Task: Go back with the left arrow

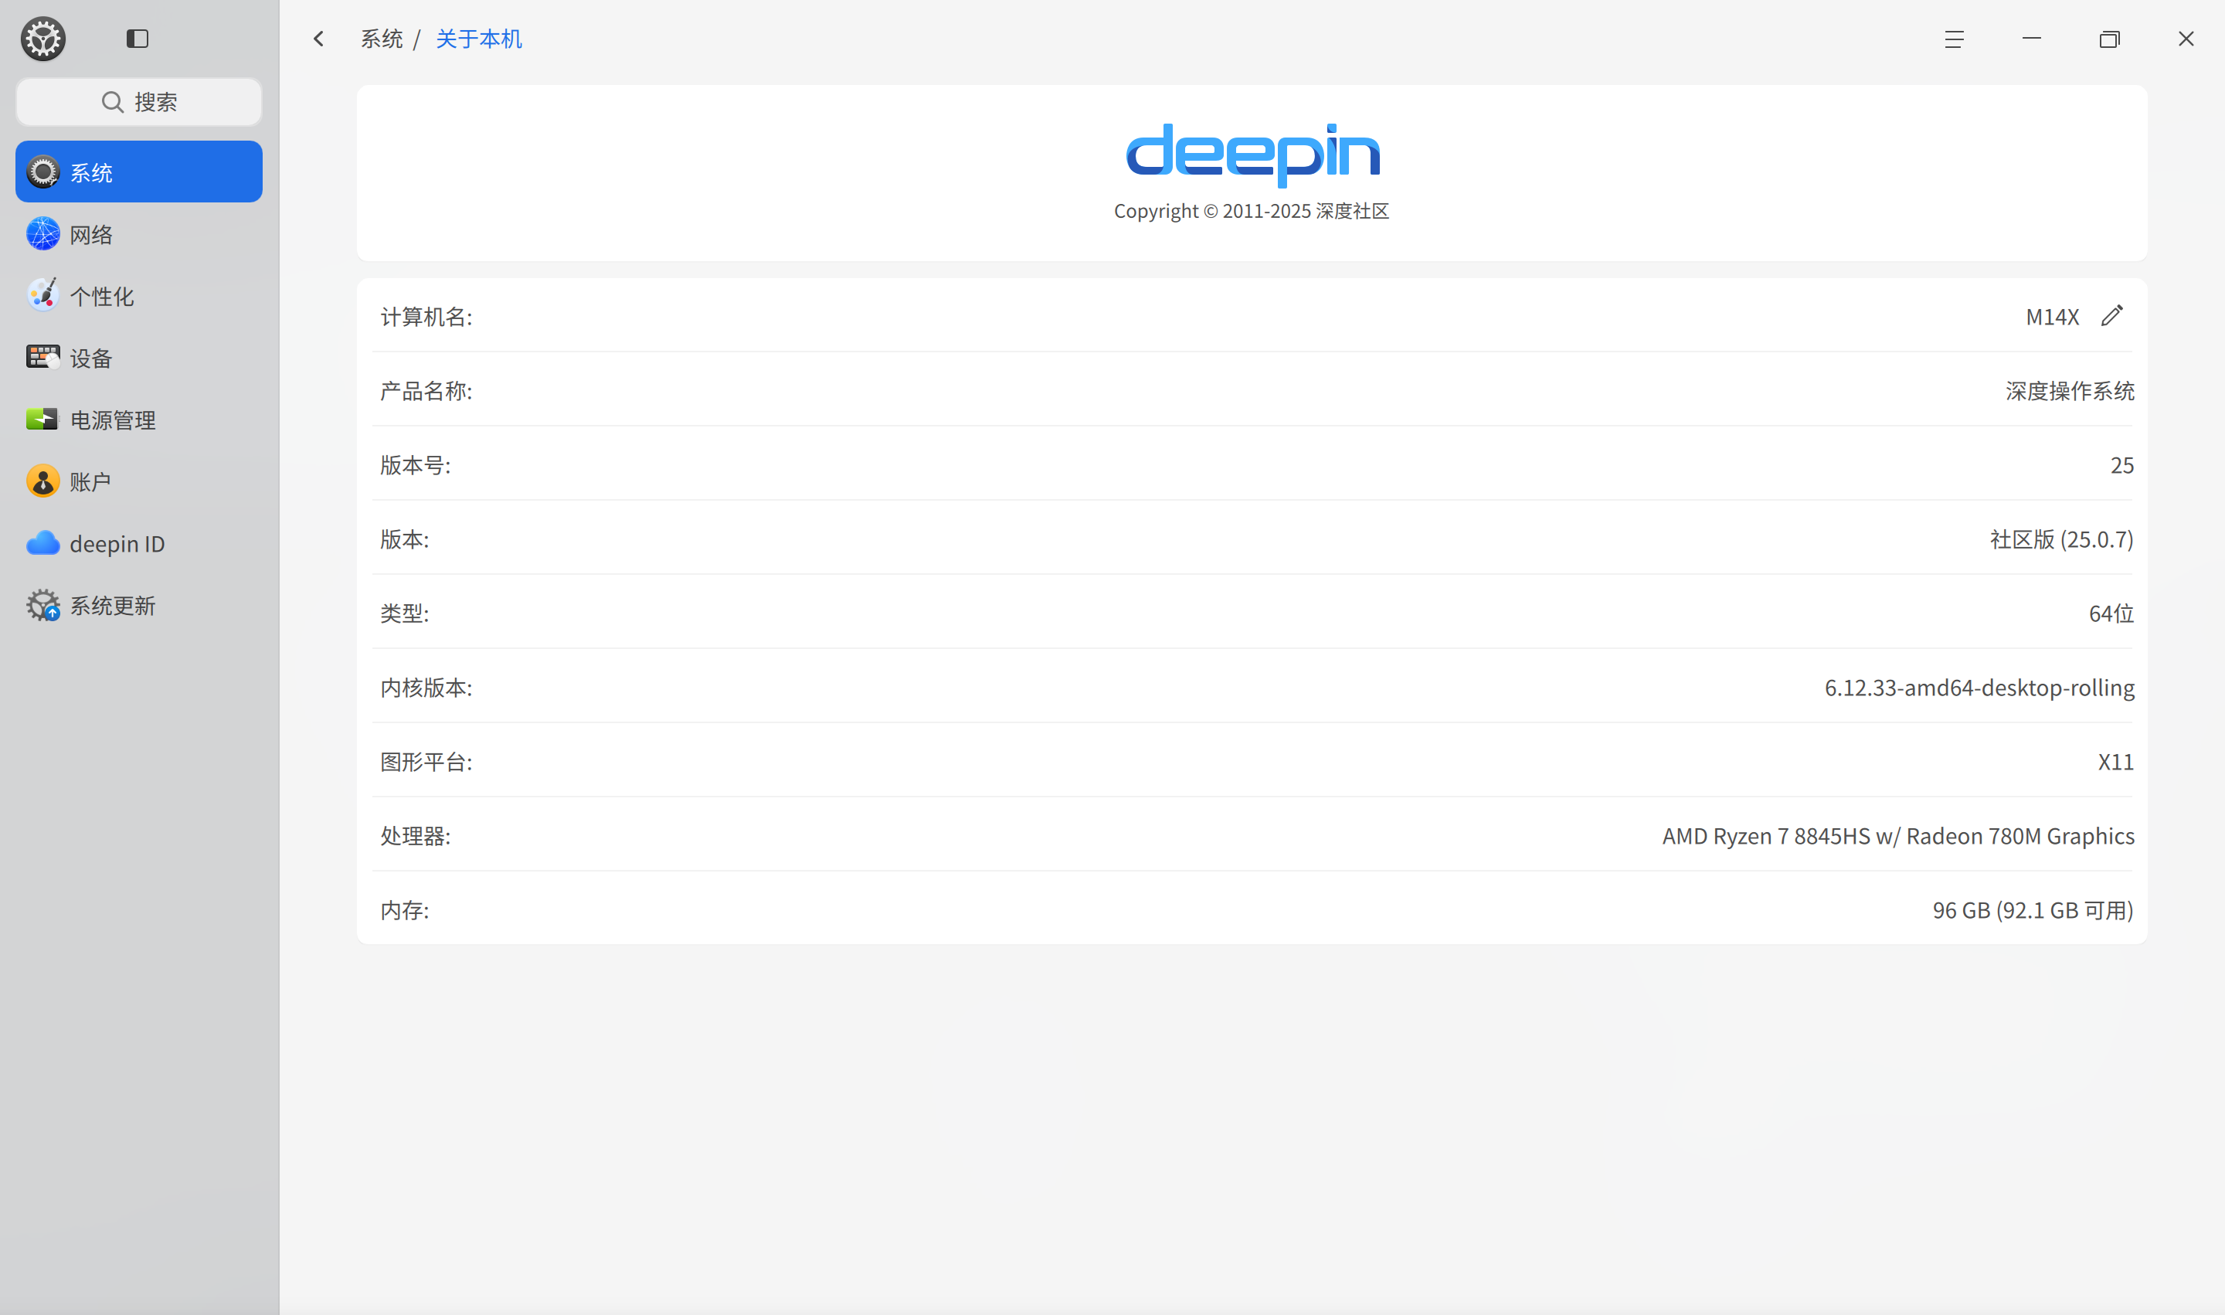Action: [319, 39]
